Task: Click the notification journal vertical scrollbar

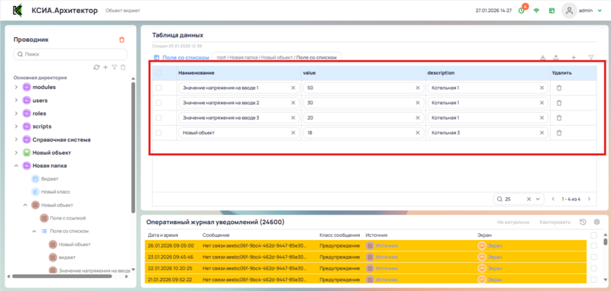Action: (605, 241)
